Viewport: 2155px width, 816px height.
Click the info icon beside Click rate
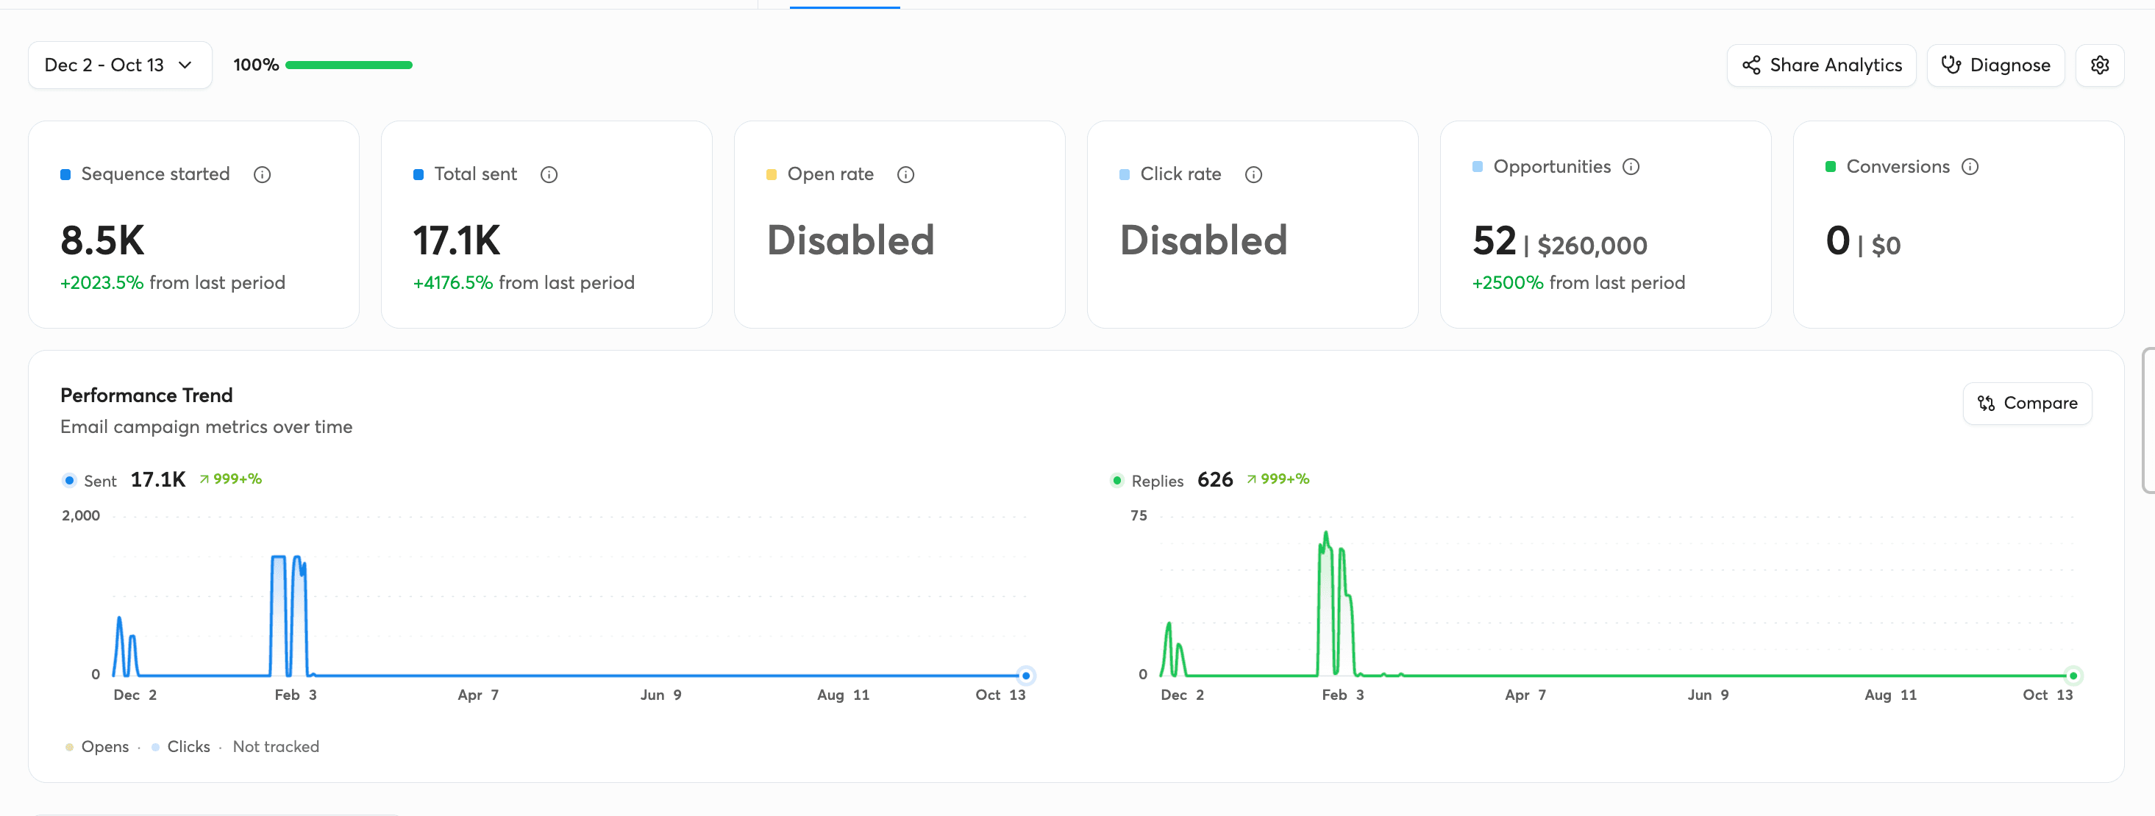coord(1253,174)
